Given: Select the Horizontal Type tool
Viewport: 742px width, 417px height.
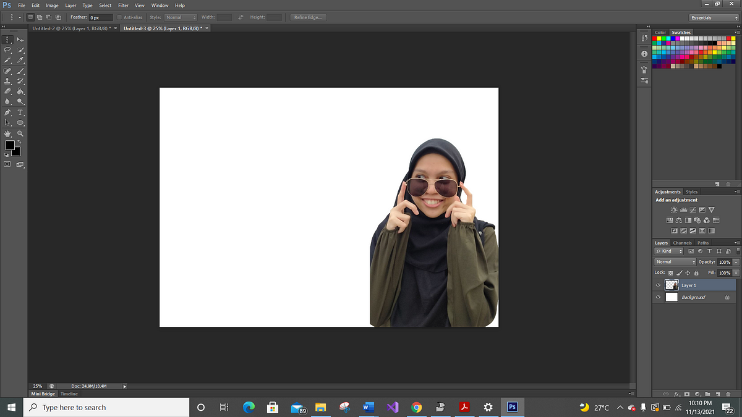Looking at the screenshot, I should click(20, 113).
